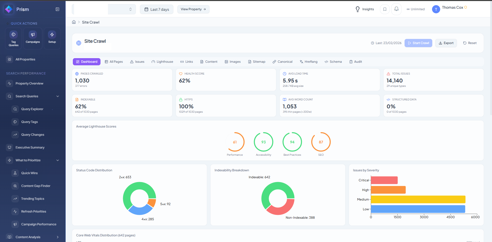Click the Prism logo icon

click(x=9, y=9)
